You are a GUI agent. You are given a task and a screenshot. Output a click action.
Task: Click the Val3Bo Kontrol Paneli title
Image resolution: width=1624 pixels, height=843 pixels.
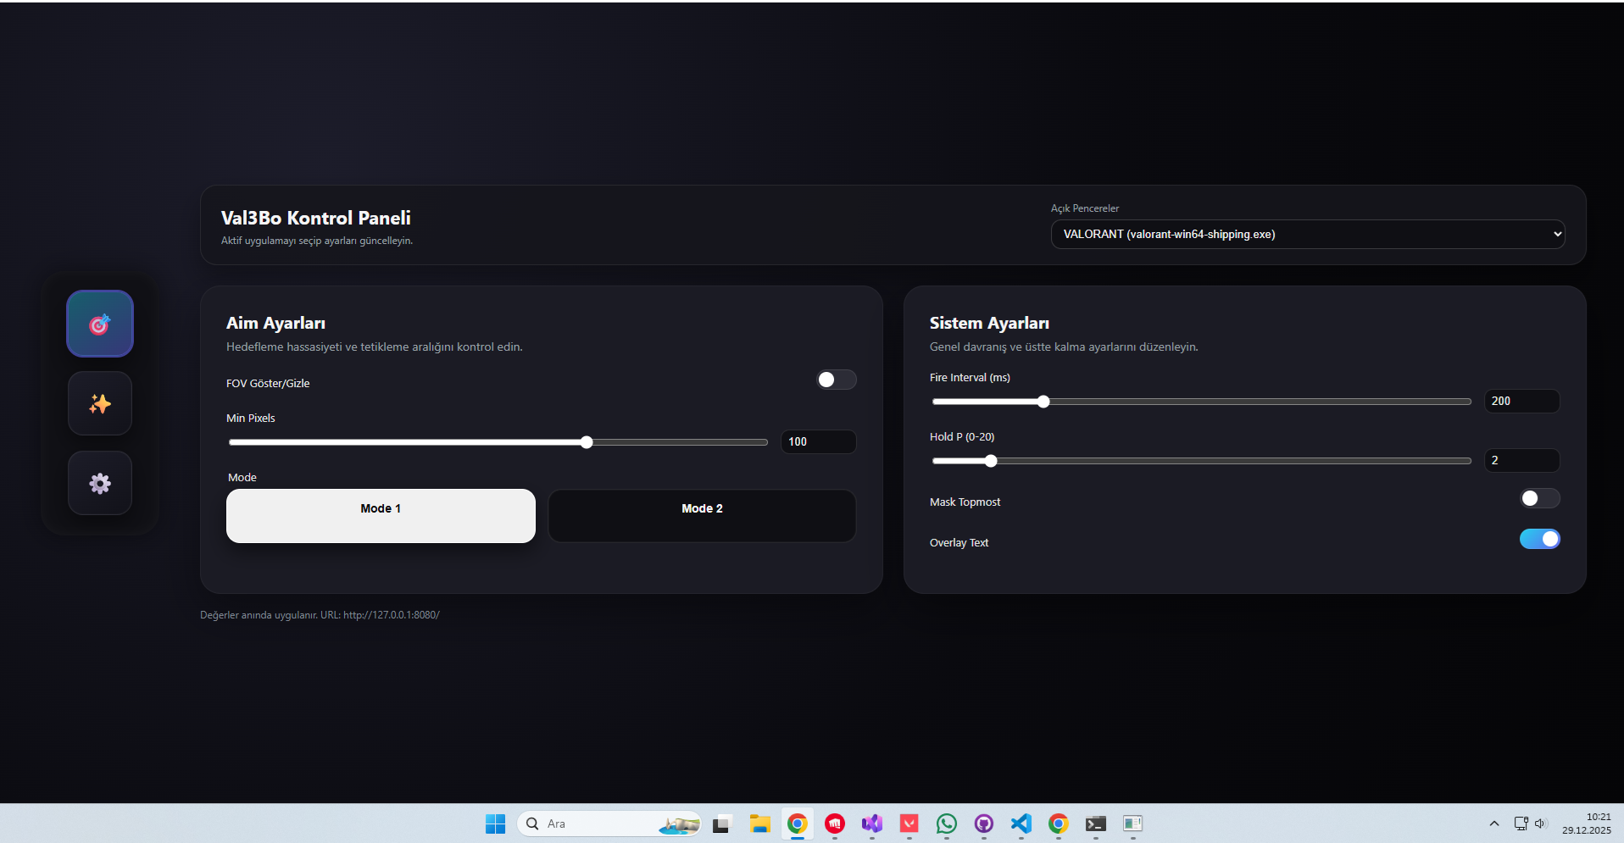316,218
